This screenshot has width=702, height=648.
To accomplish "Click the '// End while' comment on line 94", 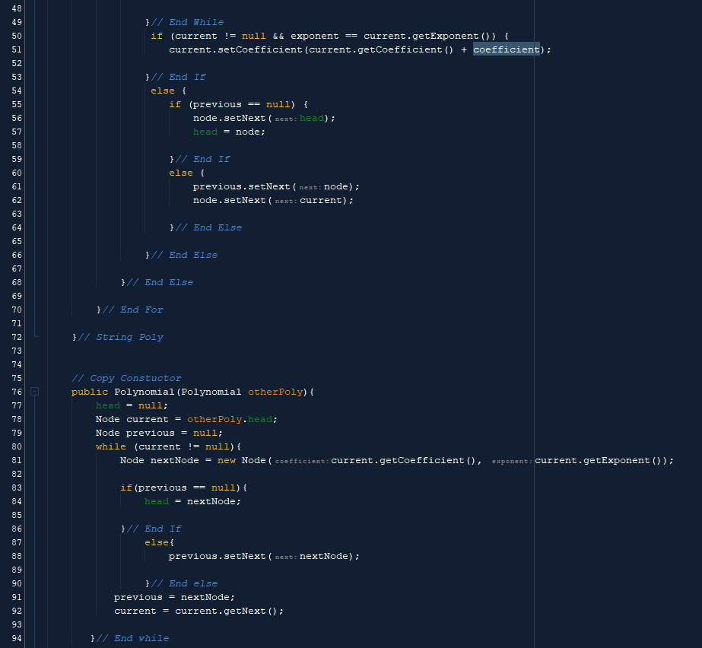I will click(x=132, y=638).
